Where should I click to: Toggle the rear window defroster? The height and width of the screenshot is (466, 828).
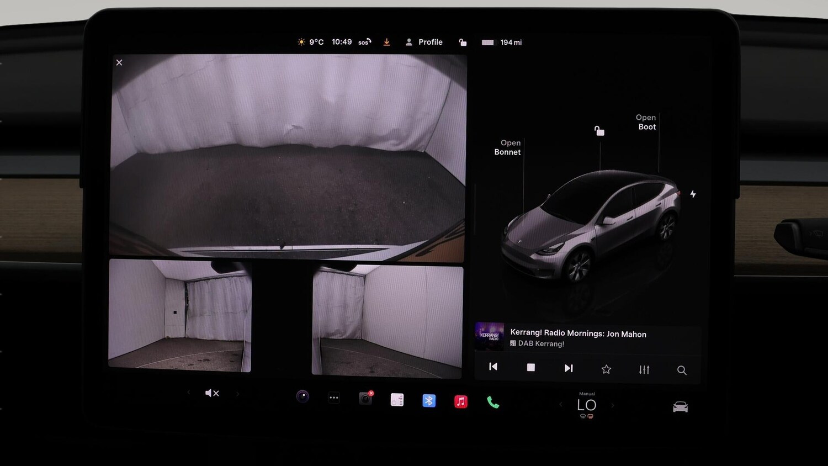coord(590,417)
